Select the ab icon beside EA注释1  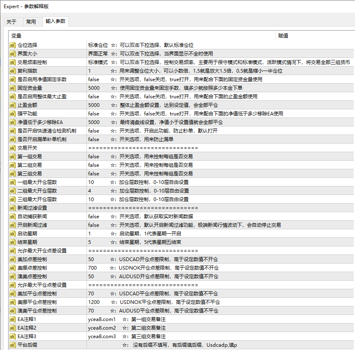click(13, 319)
